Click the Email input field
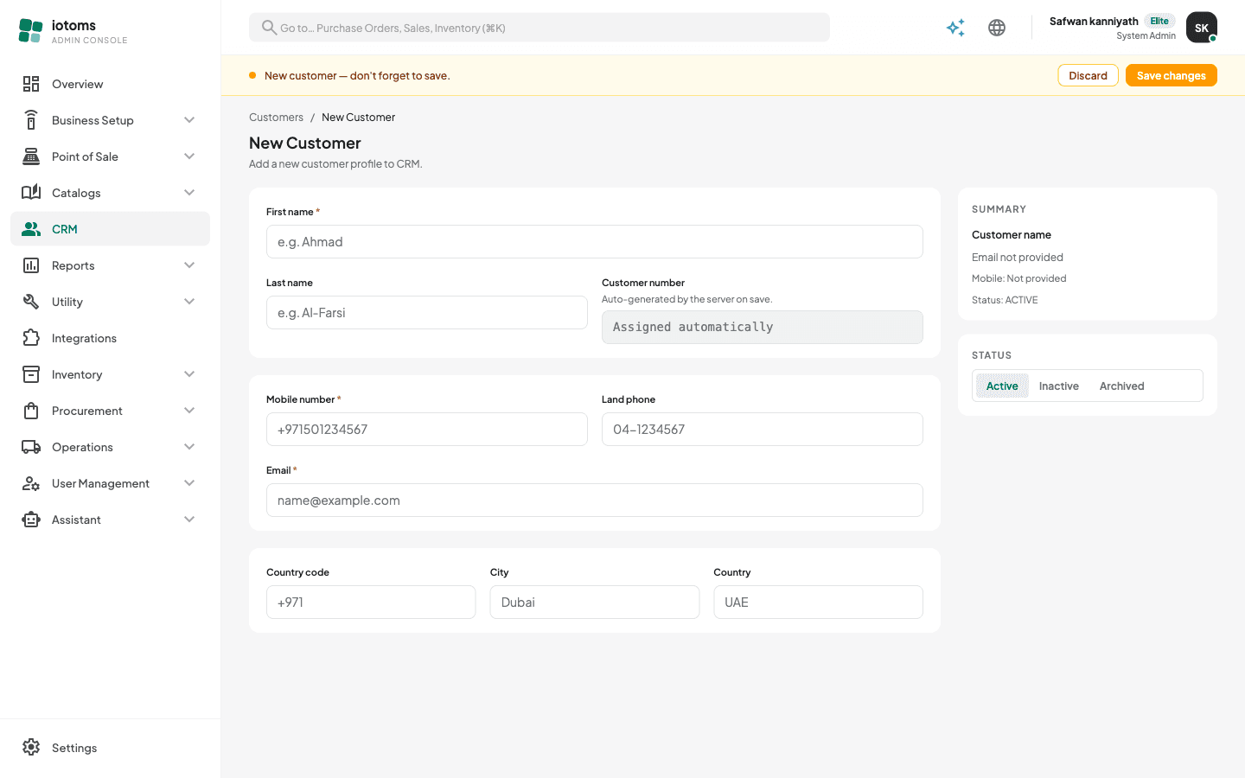 tap(595, 501)
